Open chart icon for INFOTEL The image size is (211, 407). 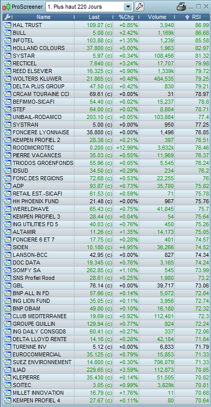click(x=7, y=40)
